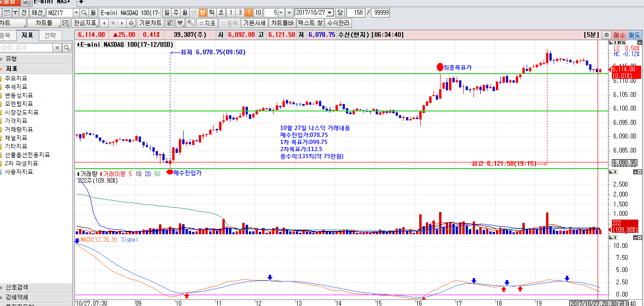Collapse the 지표 section
The image size is (644, 306).
point(36,68)
